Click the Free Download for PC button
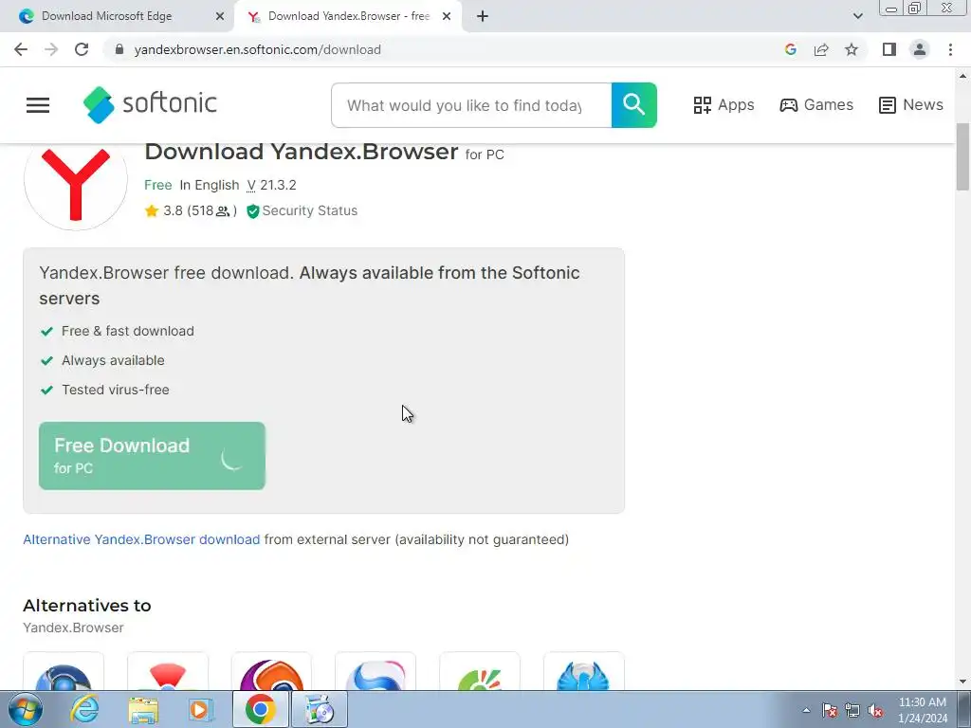The width and height of the screenshot is (971, 728). pyautogui.click(x=152, y=456)
